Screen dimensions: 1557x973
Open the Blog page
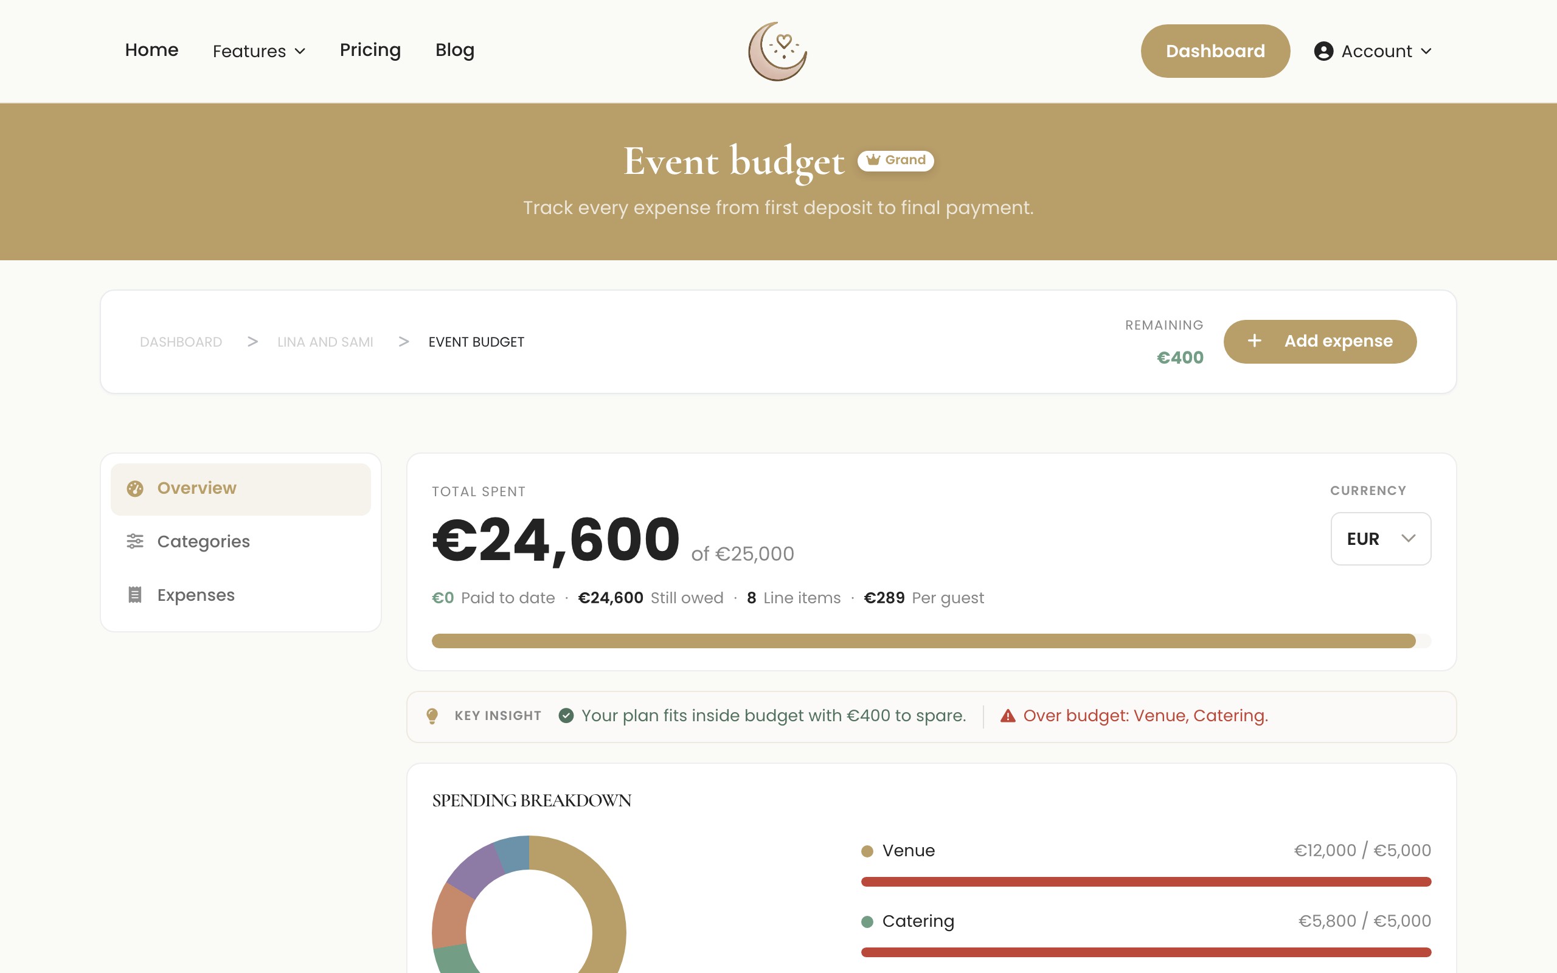[x=455, y=50]
